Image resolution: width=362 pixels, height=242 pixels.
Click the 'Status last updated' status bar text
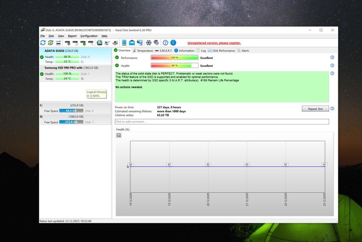tap(65, 221)
